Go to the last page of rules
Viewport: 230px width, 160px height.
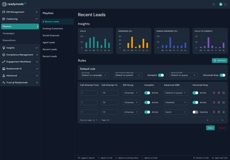point(223,120)
